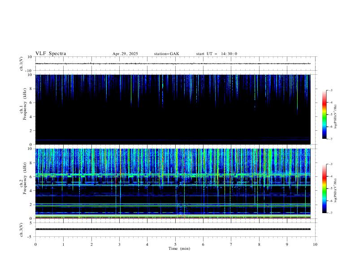
Task: Click the ch.1 voltage waveform trace
Action: coord(173,64)
